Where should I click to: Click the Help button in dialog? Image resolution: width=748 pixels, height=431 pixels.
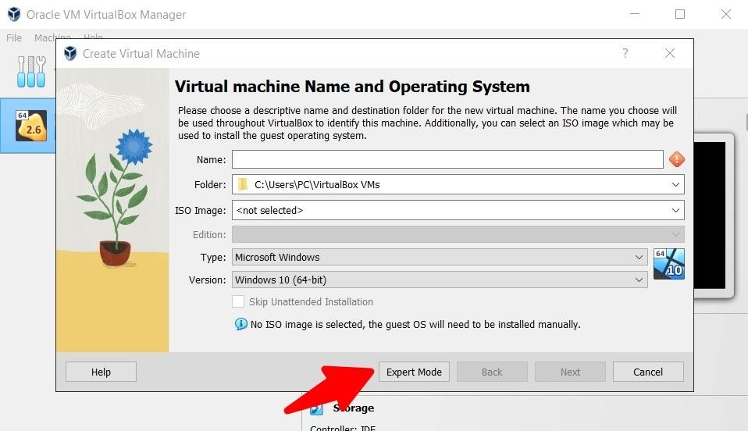click(x=101, y=372)
